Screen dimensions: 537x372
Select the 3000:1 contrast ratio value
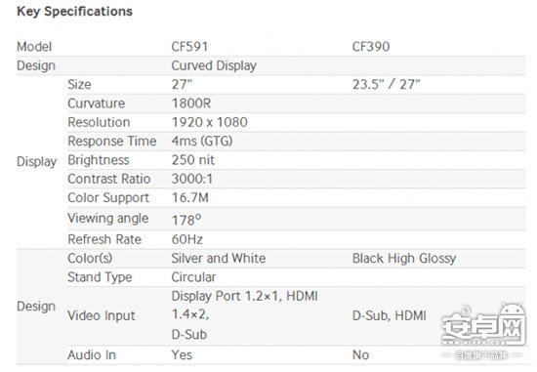[192, 179]
